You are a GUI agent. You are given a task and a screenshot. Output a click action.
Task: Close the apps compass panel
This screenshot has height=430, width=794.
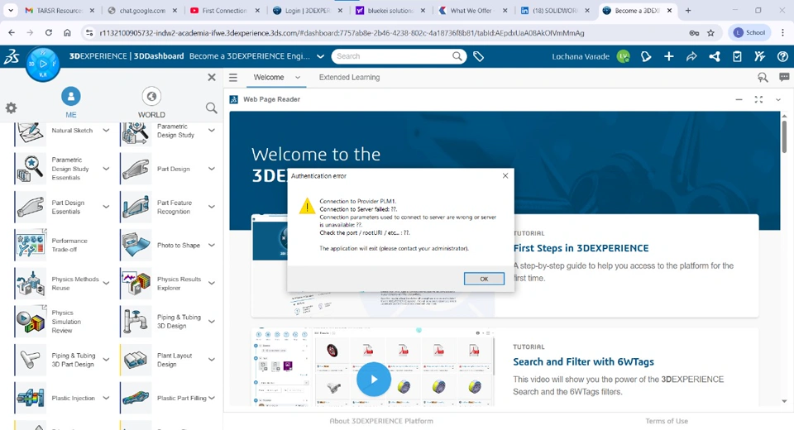click(212, 77)
